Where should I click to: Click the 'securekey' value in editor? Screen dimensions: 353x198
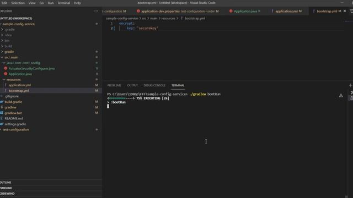pyautogui.click(x=148, y=28)
